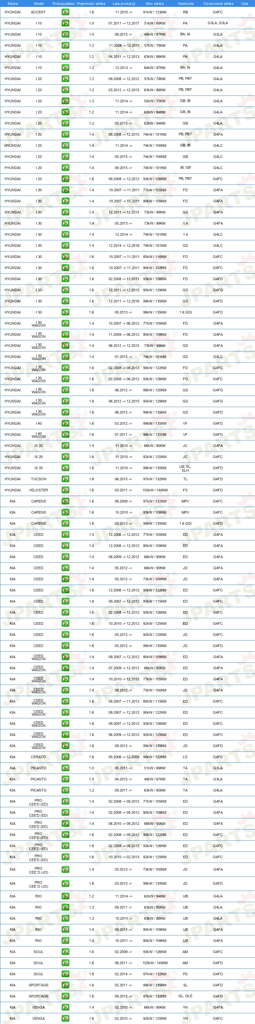This screenshot has width=255, height=1024.
Task: Click the fuel icon in the Kia Soul 103kW / 140KM row
Action: click(x=66, y=963)
